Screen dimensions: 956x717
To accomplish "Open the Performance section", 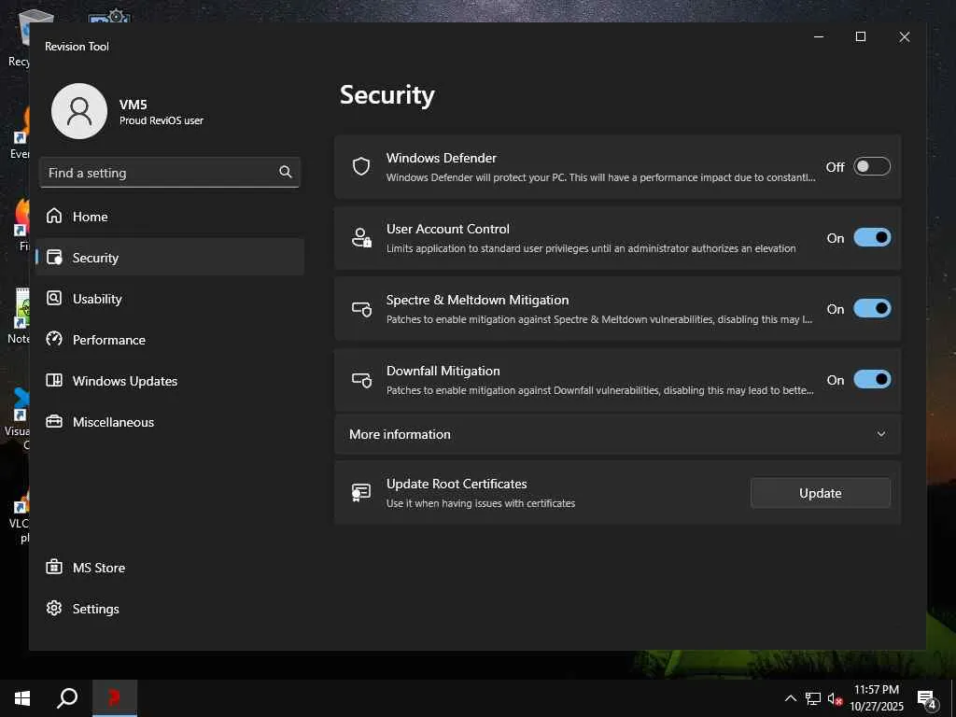I will coord(170,340).
